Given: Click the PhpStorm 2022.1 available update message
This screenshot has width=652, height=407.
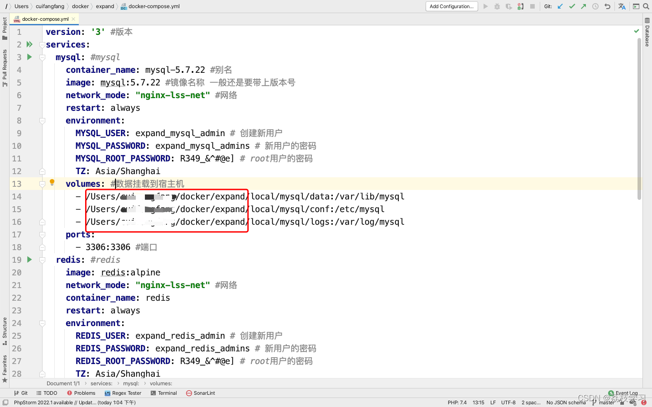Looking at the screenshot, I should (x=75, y=402).
